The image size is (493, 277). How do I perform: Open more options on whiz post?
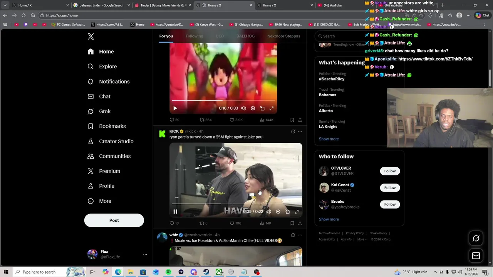[x=300, y=235]
